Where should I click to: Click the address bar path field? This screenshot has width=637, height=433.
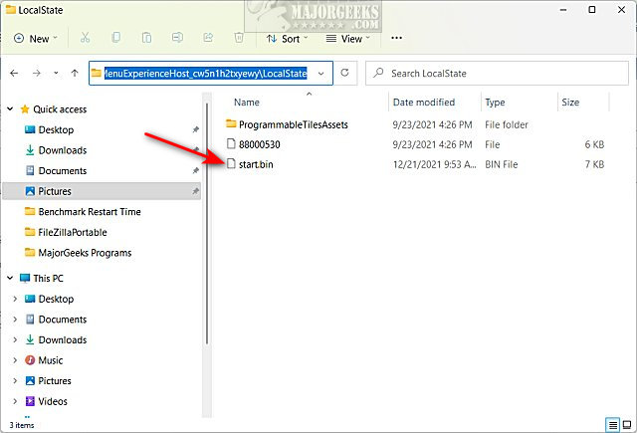(211, 73)
